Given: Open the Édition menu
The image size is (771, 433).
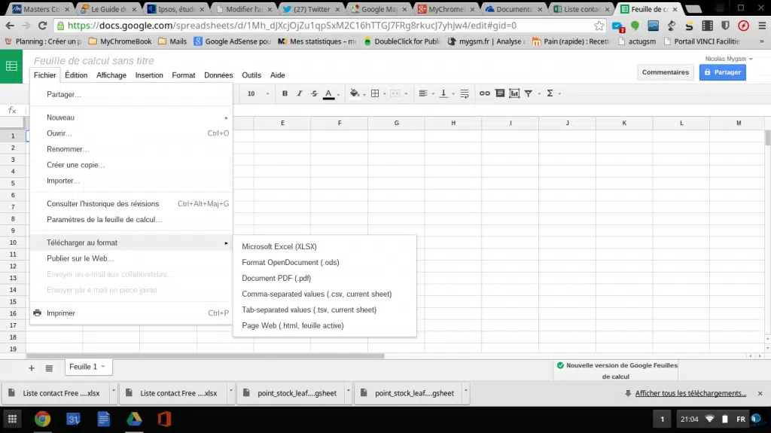Looking at the screenshot, I should (76, 75).
